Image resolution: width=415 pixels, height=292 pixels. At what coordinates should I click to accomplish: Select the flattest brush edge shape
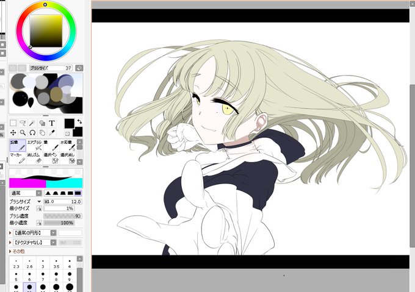(78, 193)
